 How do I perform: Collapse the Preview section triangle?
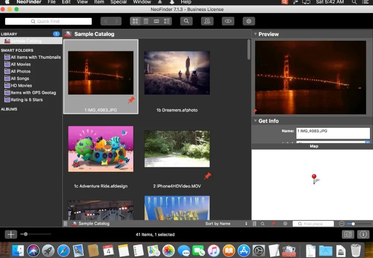[255, 34]
